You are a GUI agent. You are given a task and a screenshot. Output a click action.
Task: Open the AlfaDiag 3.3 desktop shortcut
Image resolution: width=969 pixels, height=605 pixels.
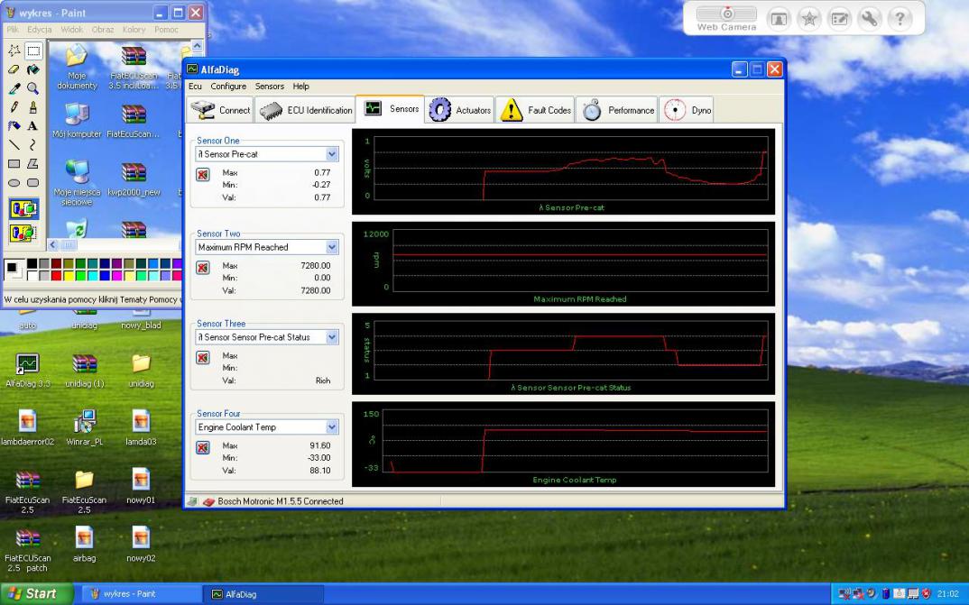(x=28, y=364)
